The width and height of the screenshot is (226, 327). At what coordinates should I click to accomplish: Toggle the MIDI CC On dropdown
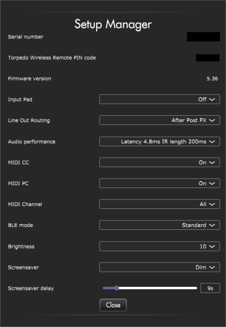[x=159, y=162]
